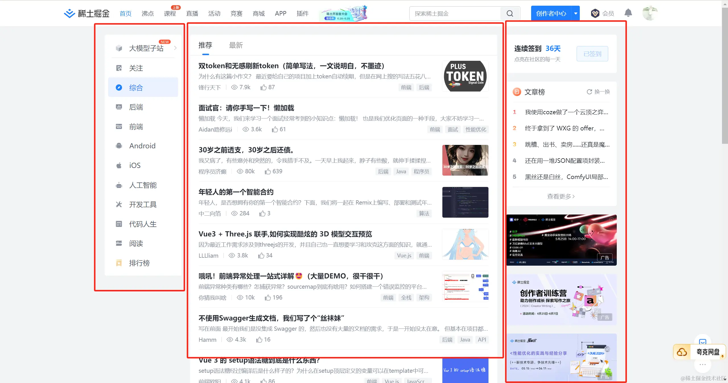Viewport: 728px width, 383px height.
Task: Open the notification bell
Action: click(x=628, y=13)
